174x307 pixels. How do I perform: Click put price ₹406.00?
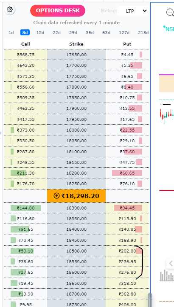point(127,304)
